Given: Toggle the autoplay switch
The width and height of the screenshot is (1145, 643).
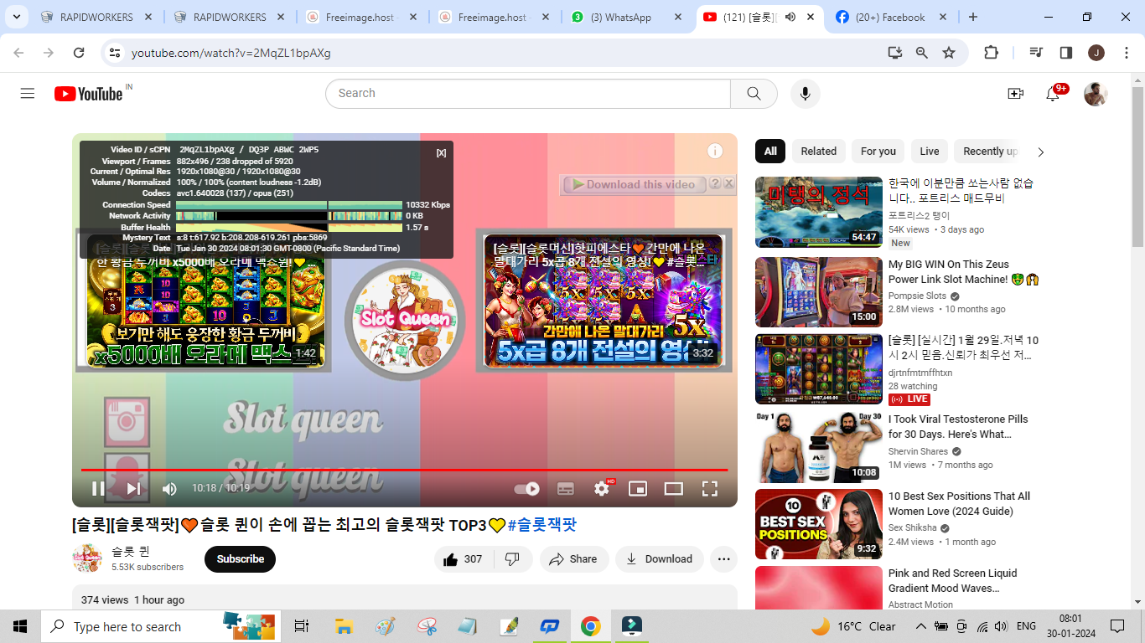Looking at the screenshot, I should coord(526,489).
